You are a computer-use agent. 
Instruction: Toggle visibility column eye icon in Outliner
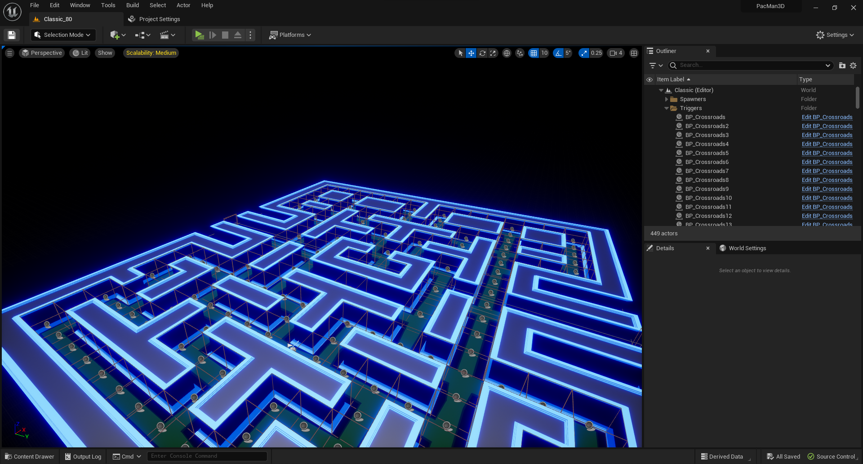coord(649,80)
